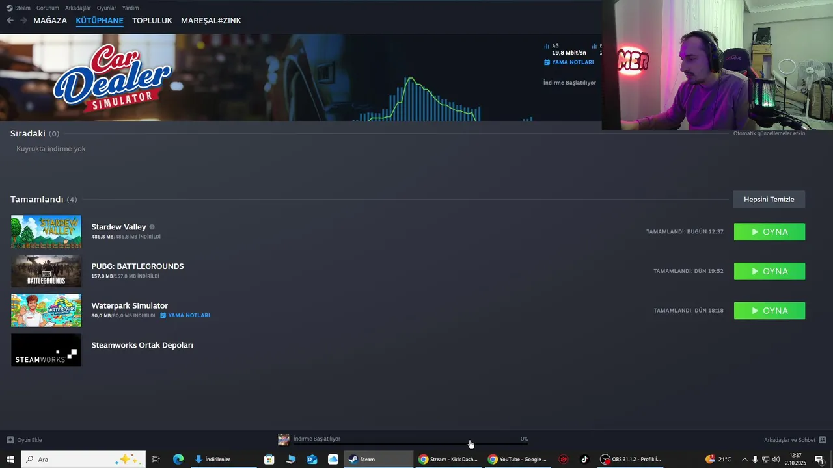The image size is (833, 468).
Task: Click the Hepsini Temizle button
Action: pos(769,200)
